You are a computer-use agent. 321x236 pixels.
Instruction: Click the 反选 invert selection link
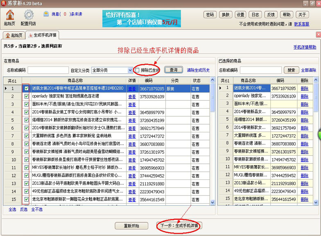click(24, 209)
